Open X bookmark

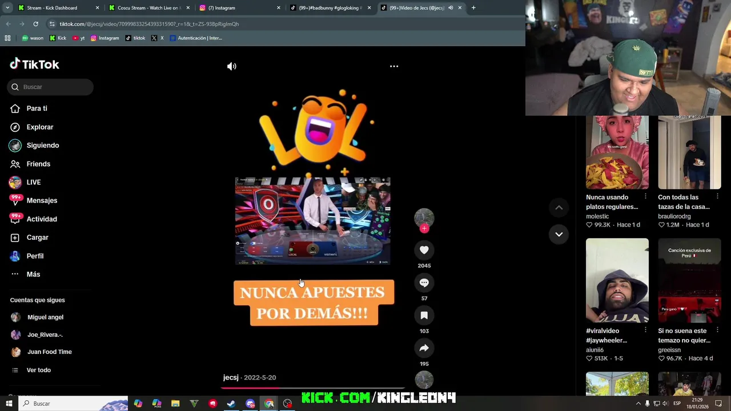[158, 38]
